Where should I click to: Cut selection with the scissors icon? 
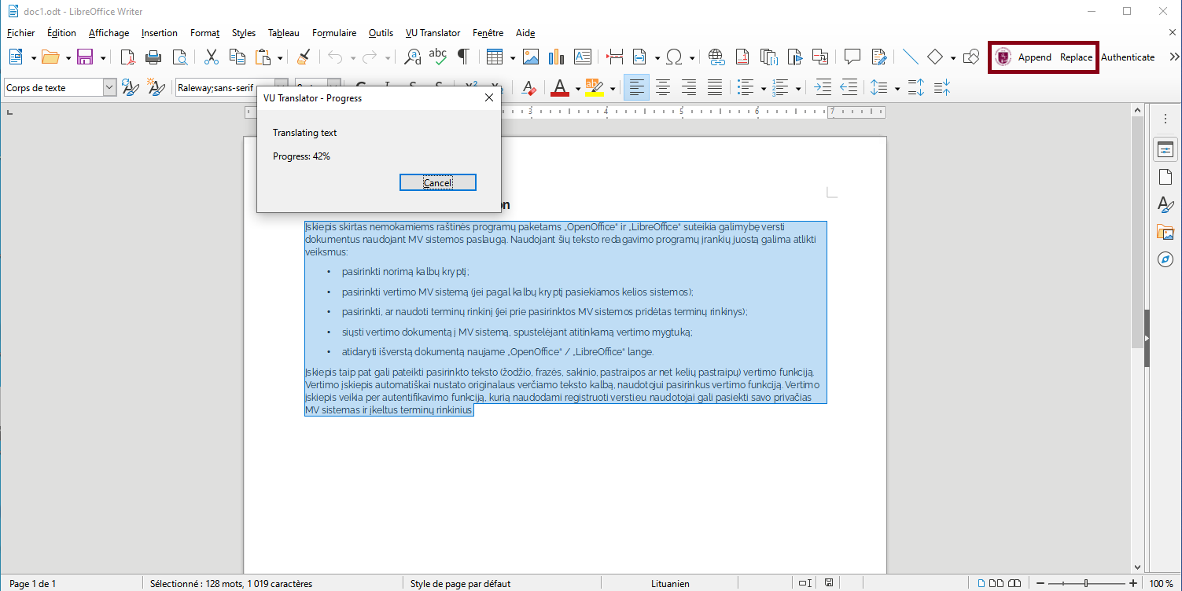(x=212, y=57)
